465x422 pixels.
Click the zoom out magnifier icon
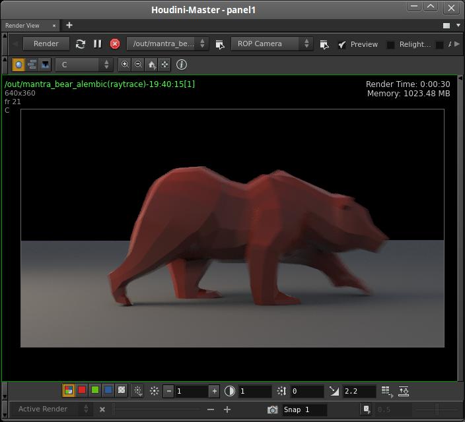coord(138,64)
